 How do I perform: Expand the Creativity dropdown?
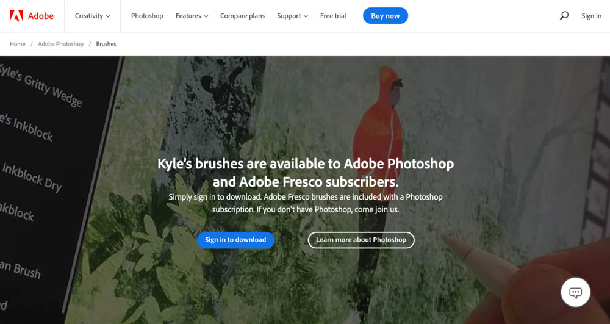pyautogui.click(x=93, y=16)
